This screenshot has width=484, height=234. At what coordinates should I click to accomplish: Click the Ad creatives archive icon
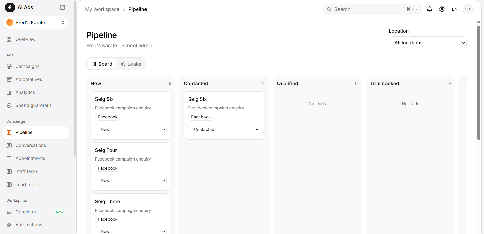coord(9,79)
